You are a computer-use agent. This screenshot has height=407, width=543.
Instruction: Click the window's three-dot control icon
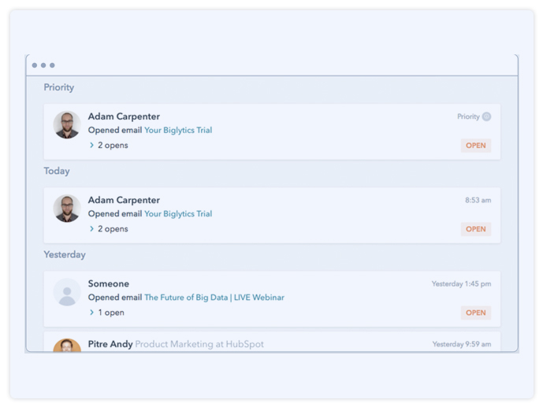point(43,65)
